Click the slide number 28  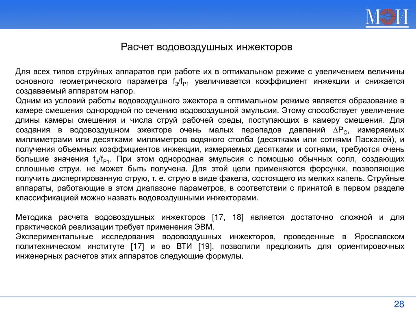pos(399,304)
